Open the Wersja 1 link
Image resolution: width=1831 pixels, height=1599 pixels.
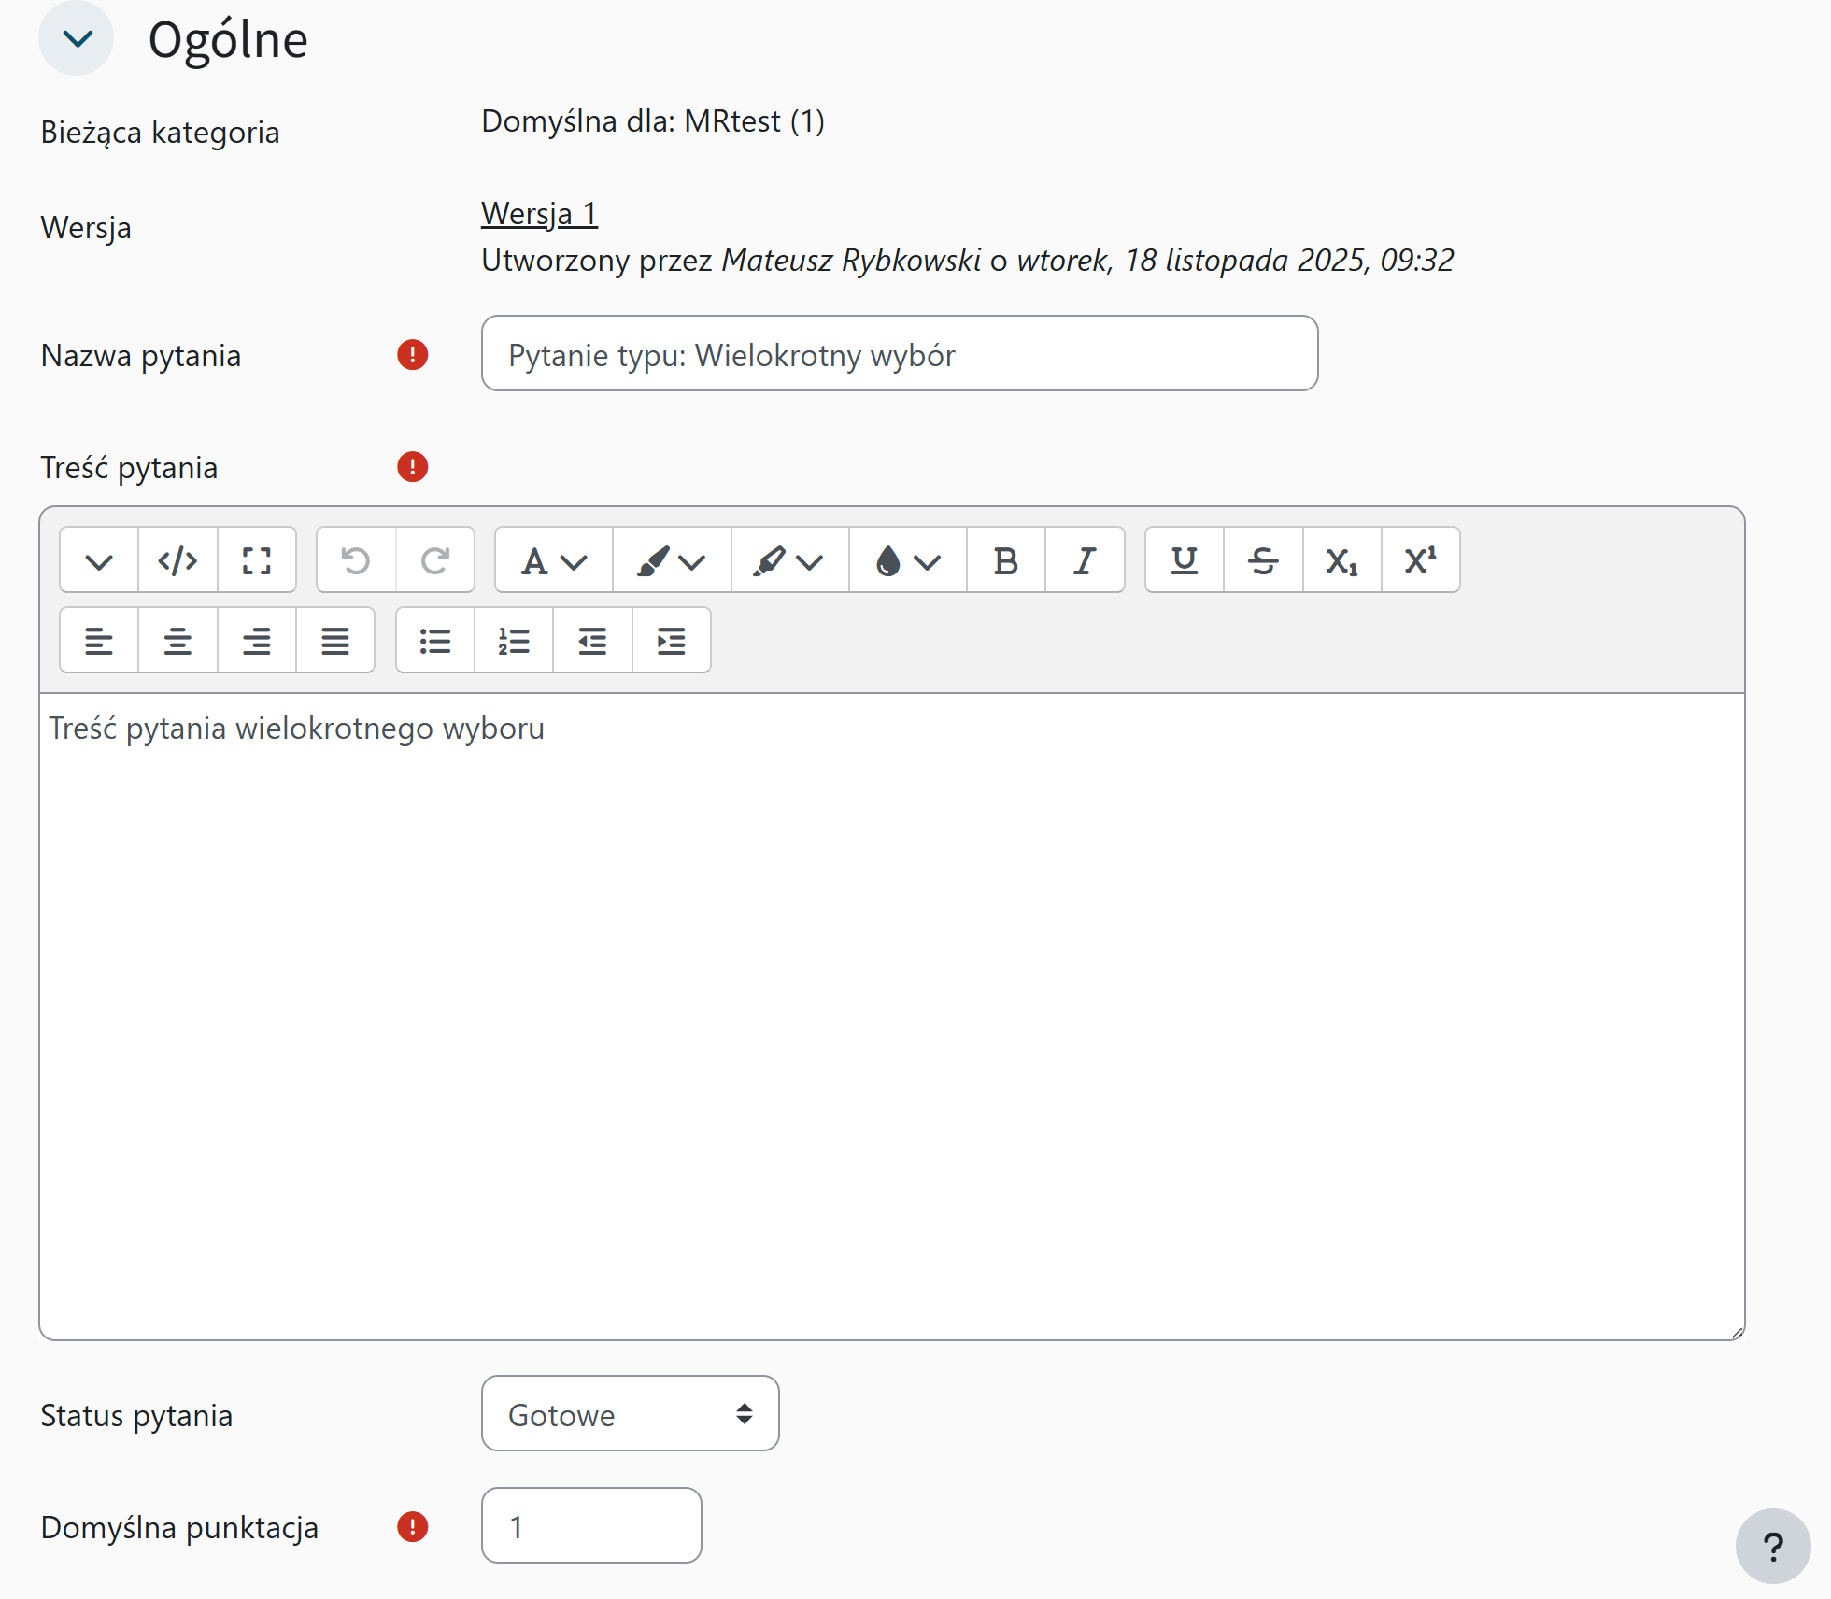tap(539, 214)
